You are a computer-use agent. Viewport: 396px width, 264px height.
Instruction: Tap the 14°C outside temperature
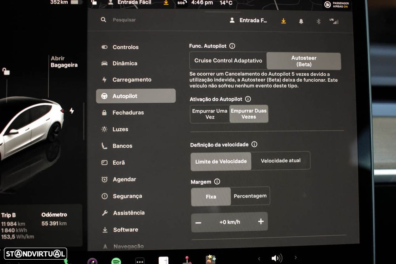pos(226,3)
